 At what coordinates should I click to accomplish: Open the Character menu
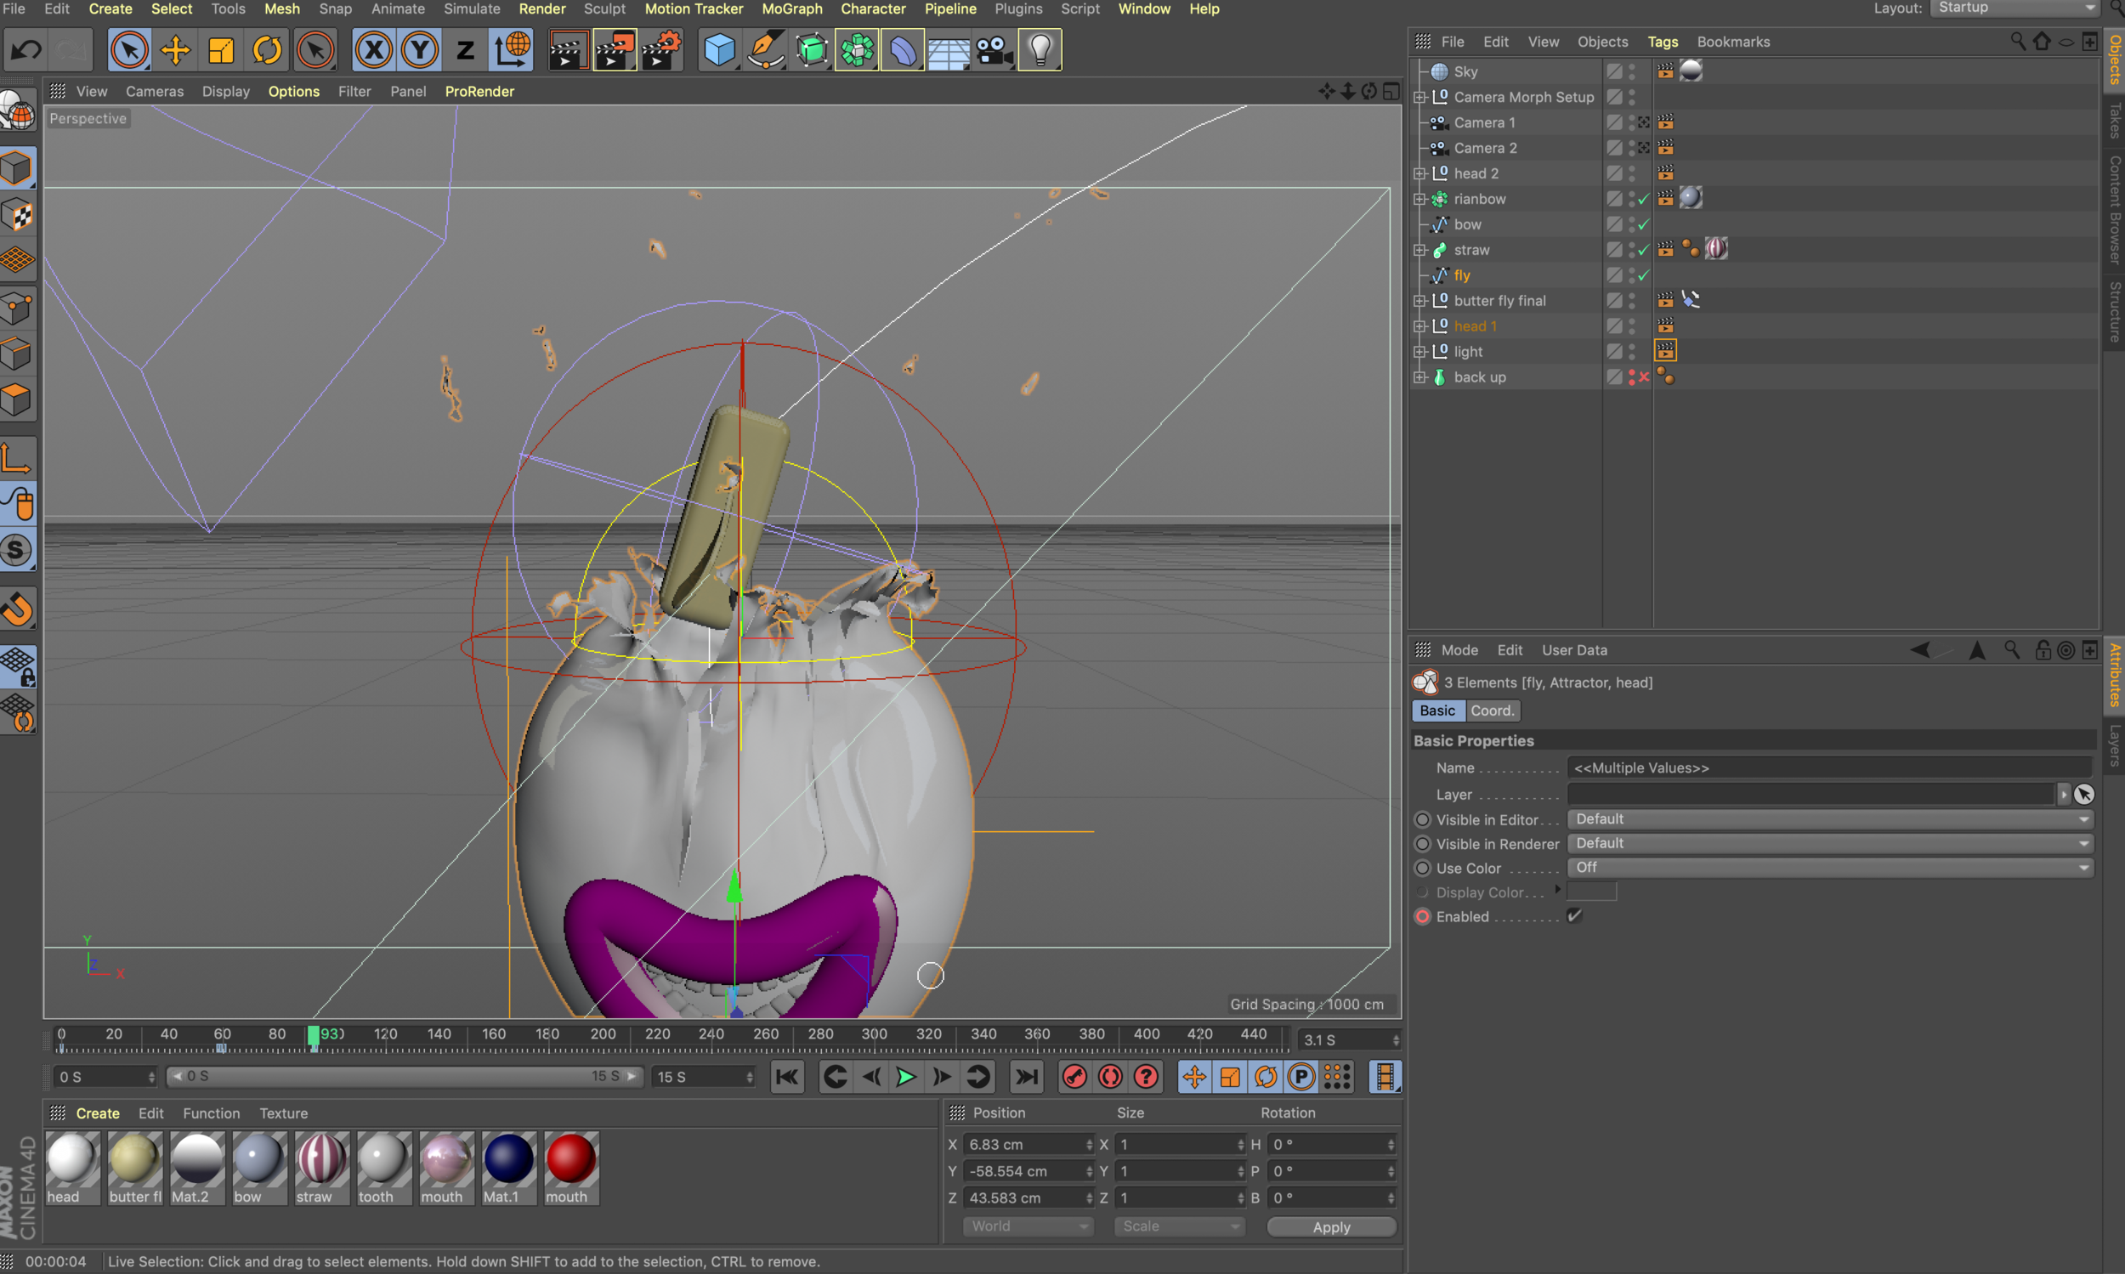(872, 8)
